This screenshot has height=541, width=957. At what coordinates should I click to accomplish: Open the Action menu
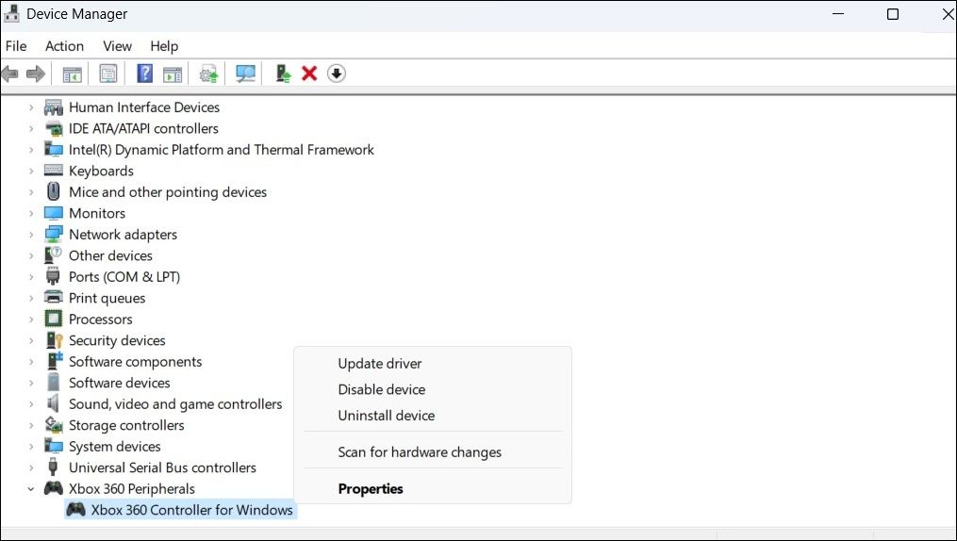[64, 46]
